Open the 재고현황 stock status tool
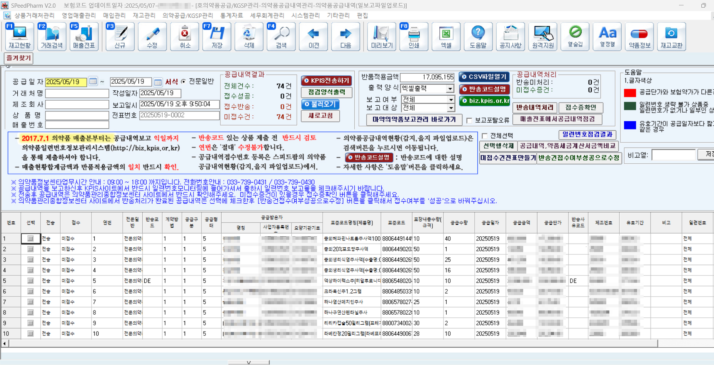This screenshot has height=365, width=714. (x=19, y=36)
